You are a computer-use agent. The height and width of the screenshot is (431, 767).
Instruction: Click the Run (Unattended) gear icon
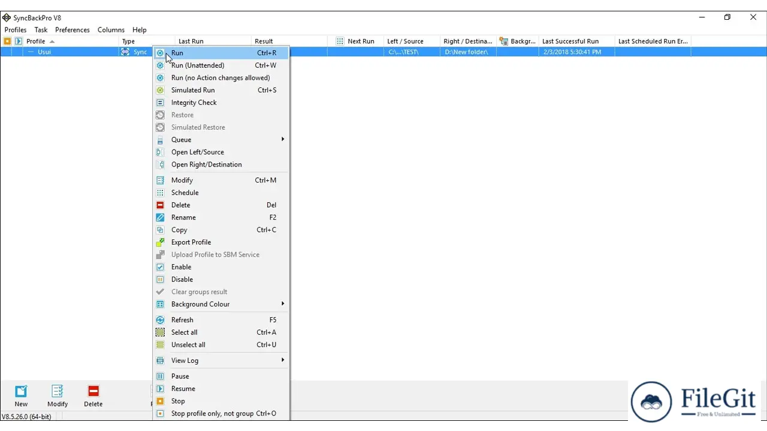(x=160, y=65)
